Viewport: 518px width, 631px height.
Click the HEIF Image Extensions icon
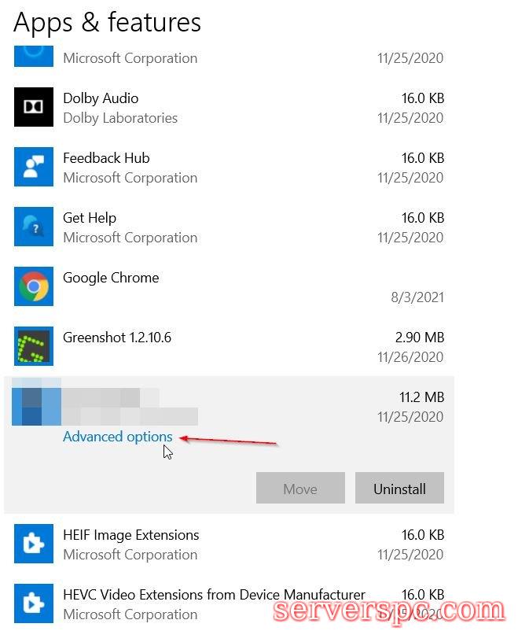click(34, 544)
